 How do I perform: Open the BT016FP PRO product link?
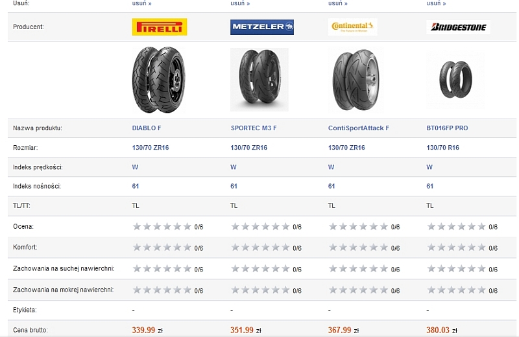click(x=447, y=128)
